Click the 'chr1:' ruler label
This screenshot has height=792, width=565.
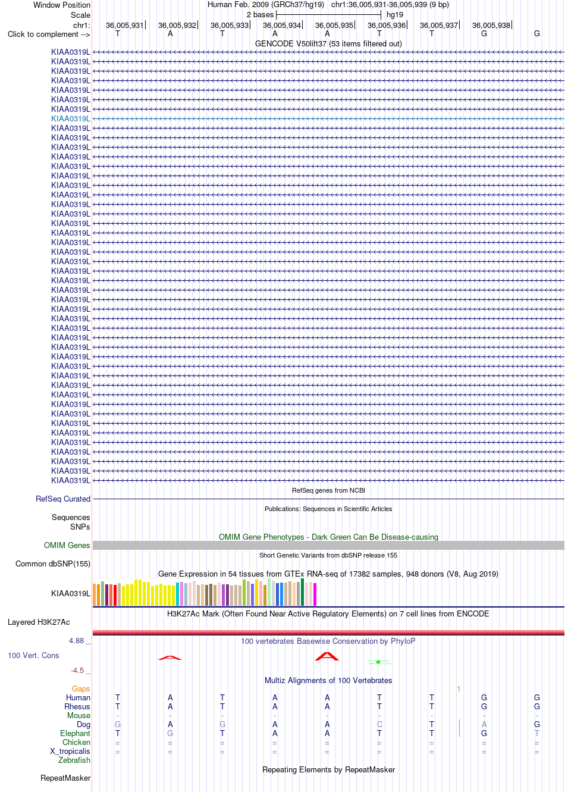pyautogui.click(x=81, y=25)
